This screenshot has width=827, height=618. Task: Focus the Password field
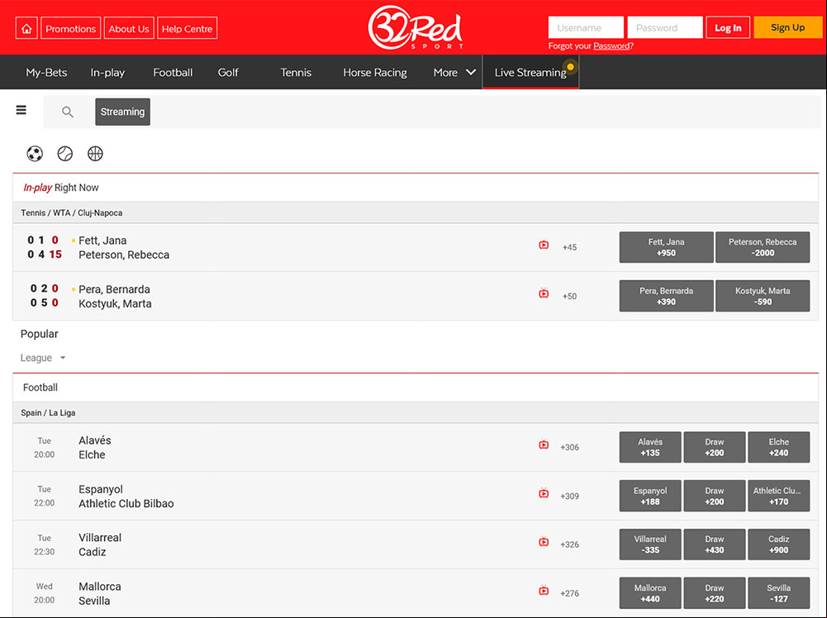pyautogui.click(x=665, y=27)
